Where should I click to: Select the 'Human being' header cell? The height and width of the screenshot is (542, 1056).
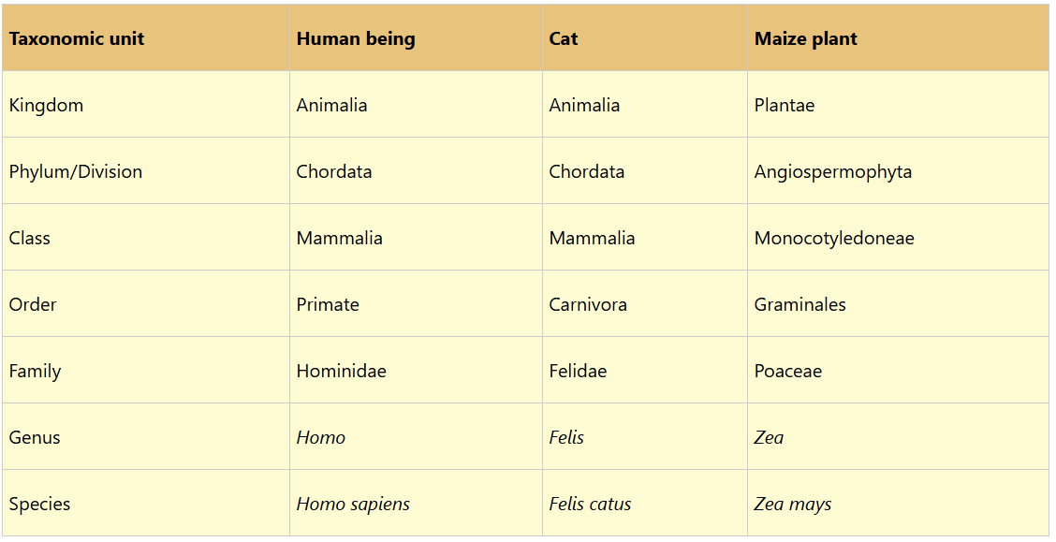(356, 39)
